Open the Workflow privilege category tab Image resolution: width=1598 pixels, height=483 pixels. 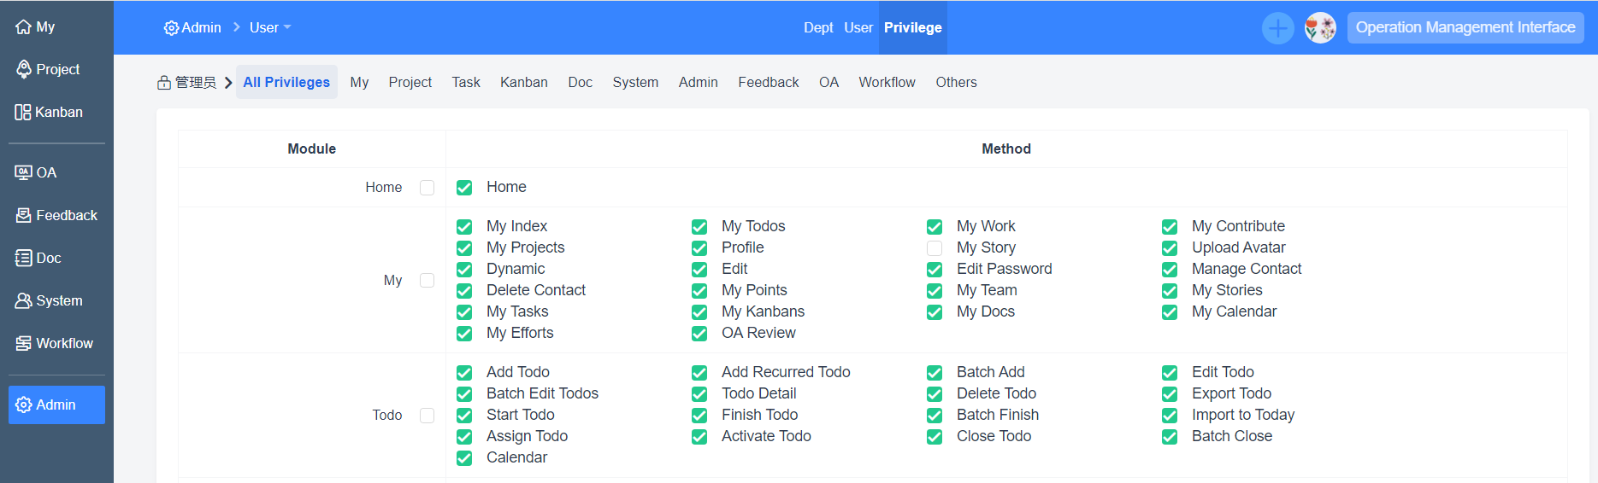click(887, 83)
